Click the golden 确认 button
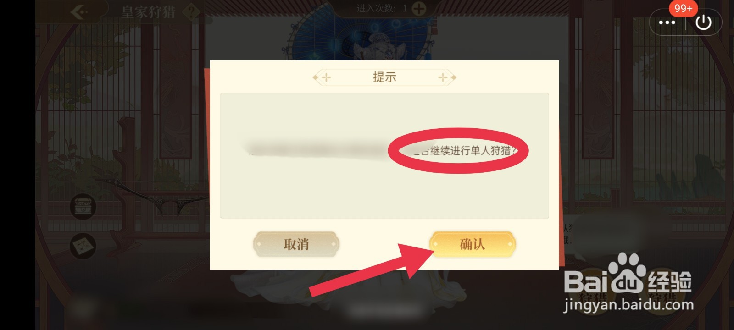 473,244
